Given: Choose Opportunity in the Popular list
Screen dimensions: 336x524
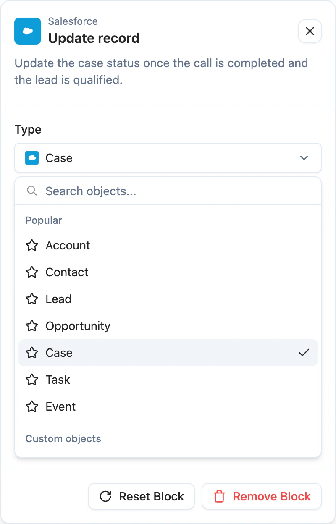Looking at the screenshot, I should pyautogui.click(x=168, y=326).
